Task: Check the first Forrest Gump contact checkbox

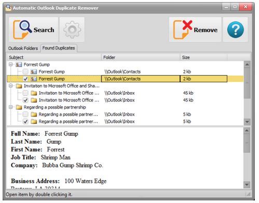Action: pos(25,71)
